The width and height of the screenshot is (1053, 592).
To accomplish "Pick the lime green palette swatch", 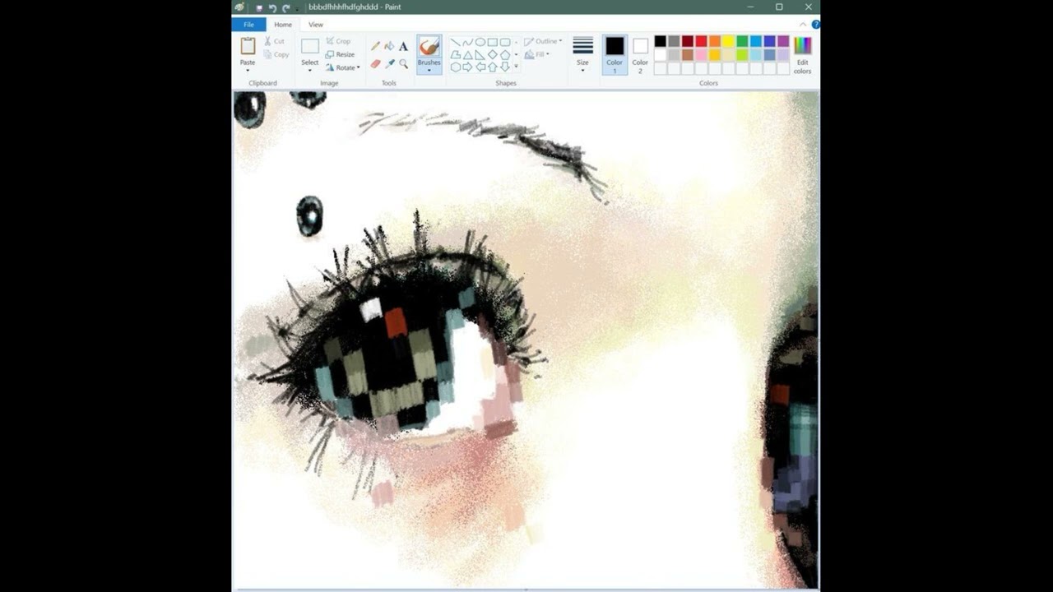I will (x=742, y=55).
